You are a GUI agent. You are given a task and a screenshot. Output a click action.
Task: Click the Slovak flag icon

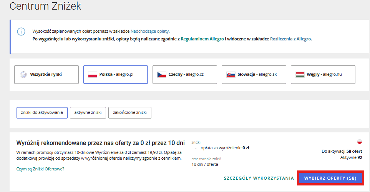pos(231,75)
